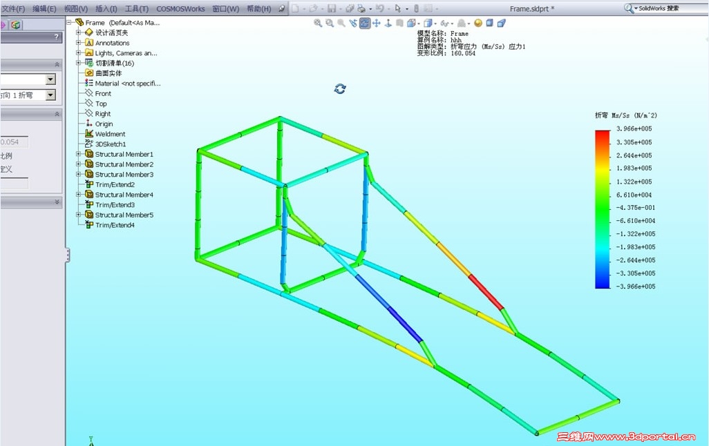Viewport: 709px width, 446px height.
Task: Expand Structural Member5 node
Action: (x=79, y=215)
